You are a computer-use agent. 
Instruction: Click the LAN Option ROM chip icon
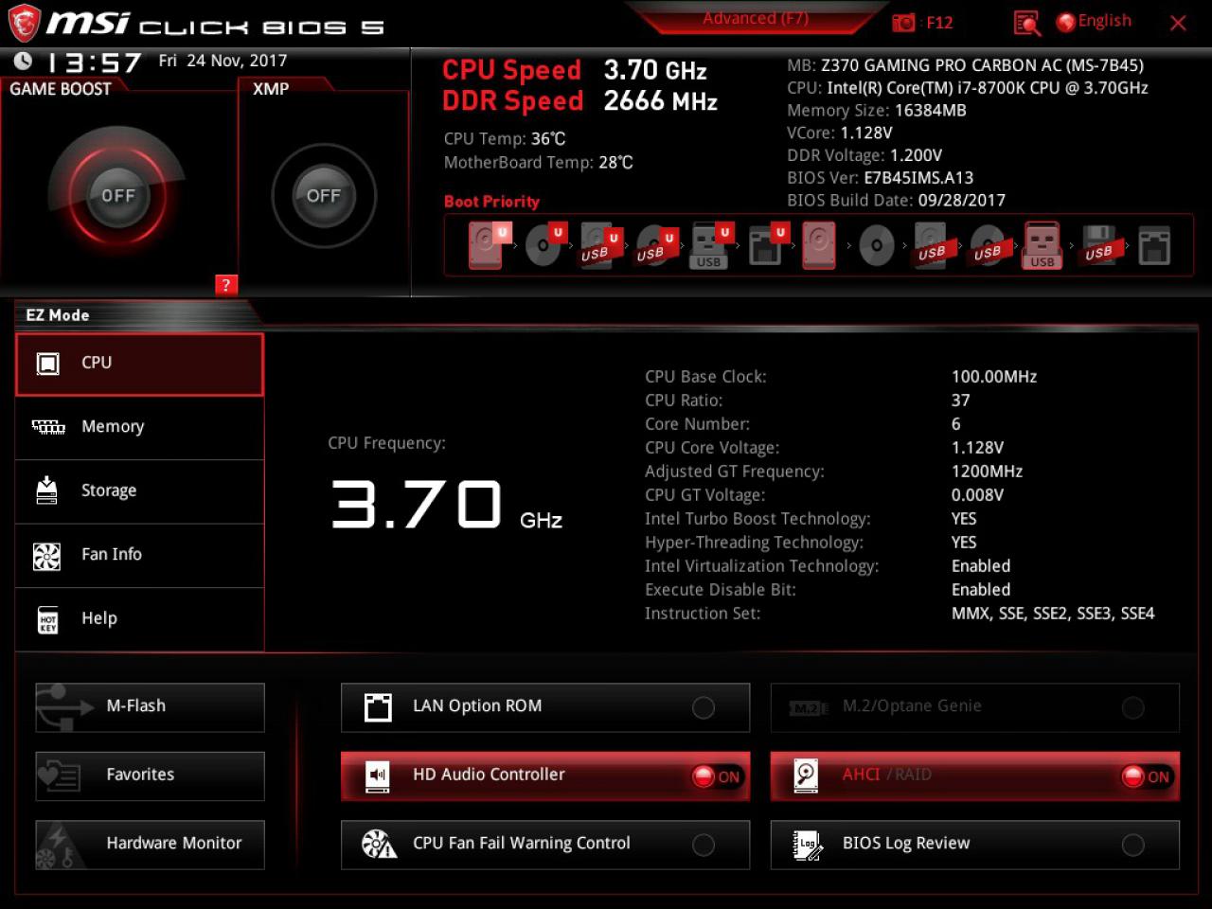pyautogui.click(x=378, y=707)
